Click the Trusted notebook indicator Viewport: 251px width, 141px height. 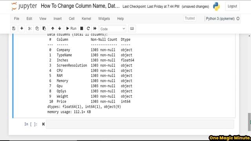(190, 18)
